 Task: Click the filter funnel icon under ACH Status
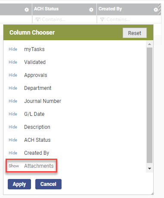click(37, 19)
